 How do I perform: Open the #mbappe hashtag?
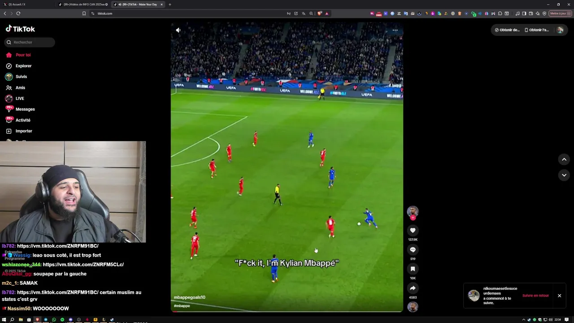tap(182, 306)
